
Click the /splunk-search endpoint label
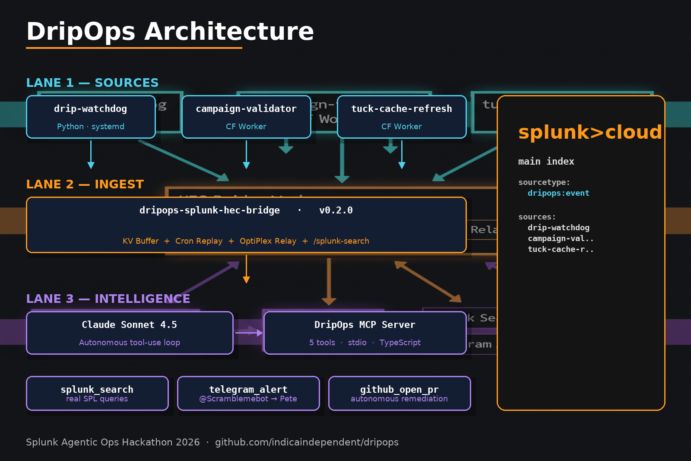point(341,241)
